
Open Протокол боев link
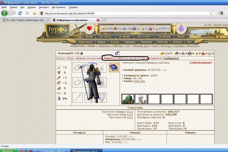[x=130, y=115]
